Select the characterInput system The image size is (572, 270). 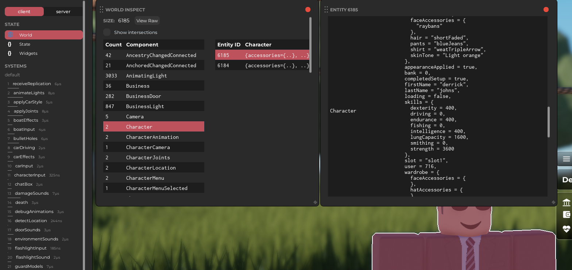click(30, 175)
